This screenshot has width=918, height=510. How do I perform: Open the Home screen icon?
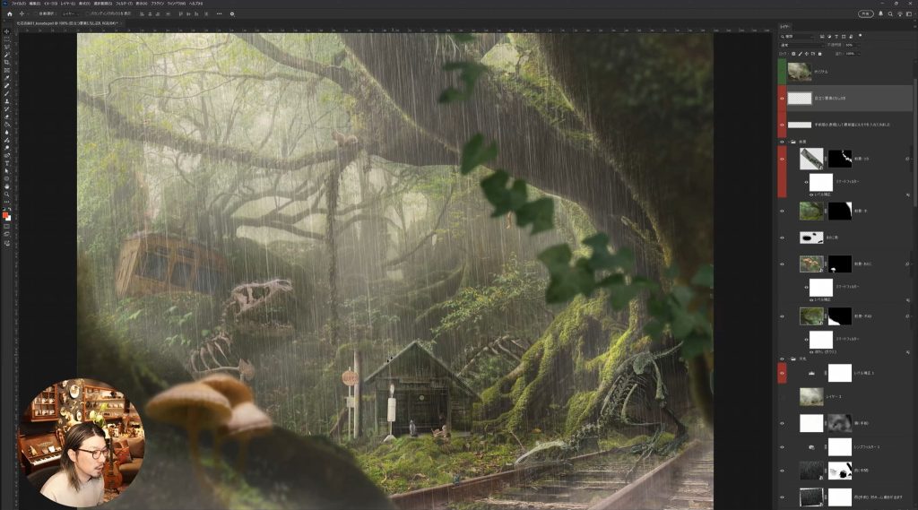pos(9,14)
